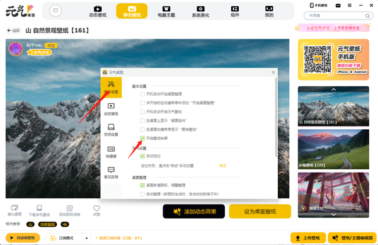
Task: Click 设为桌面壁纸 button
Action: pyautogui.click(x=260, y=212)
